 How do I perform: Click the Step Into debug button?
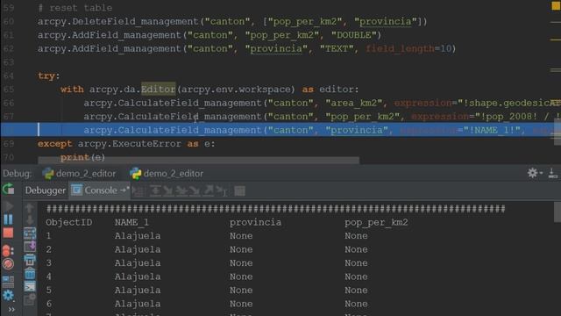click(168, 191)
